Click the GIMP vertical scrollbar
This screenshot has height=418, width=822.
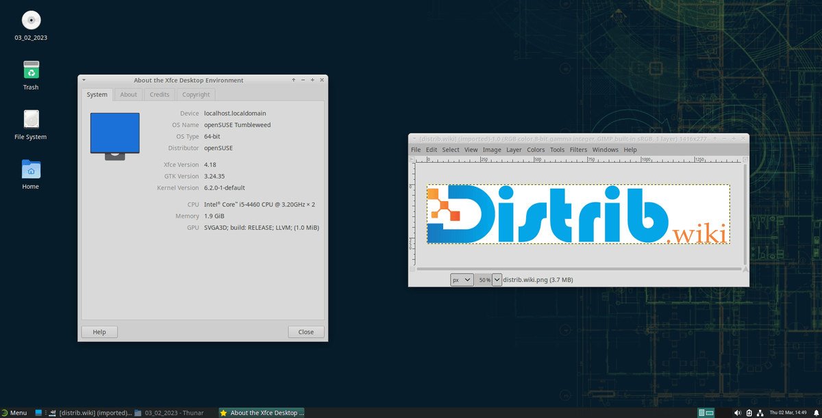point(745,213)
